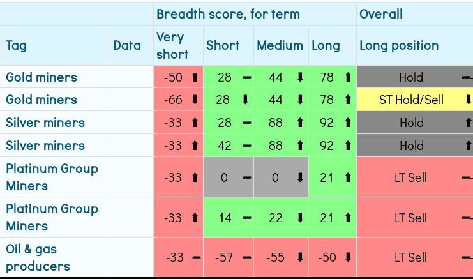Open the Oil & gas producers tag link
The image size is (473, 279).
pyautogui.click(x=38, y=258)
